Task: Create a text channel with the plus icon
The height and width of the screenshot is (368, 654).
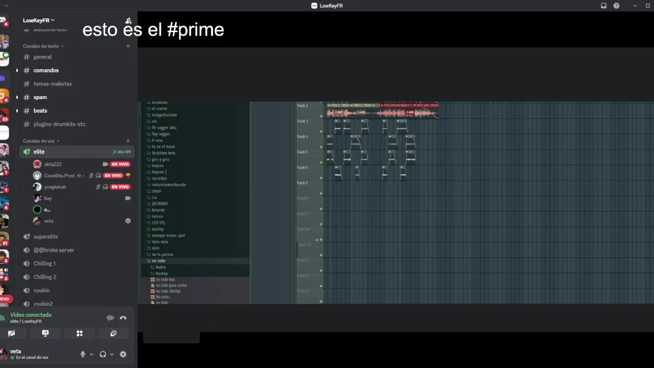Action: click(128, 46)
